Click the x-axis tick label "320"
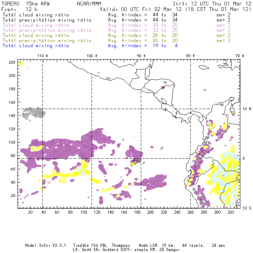Screen dimensions: 253x253 [230, 212]
